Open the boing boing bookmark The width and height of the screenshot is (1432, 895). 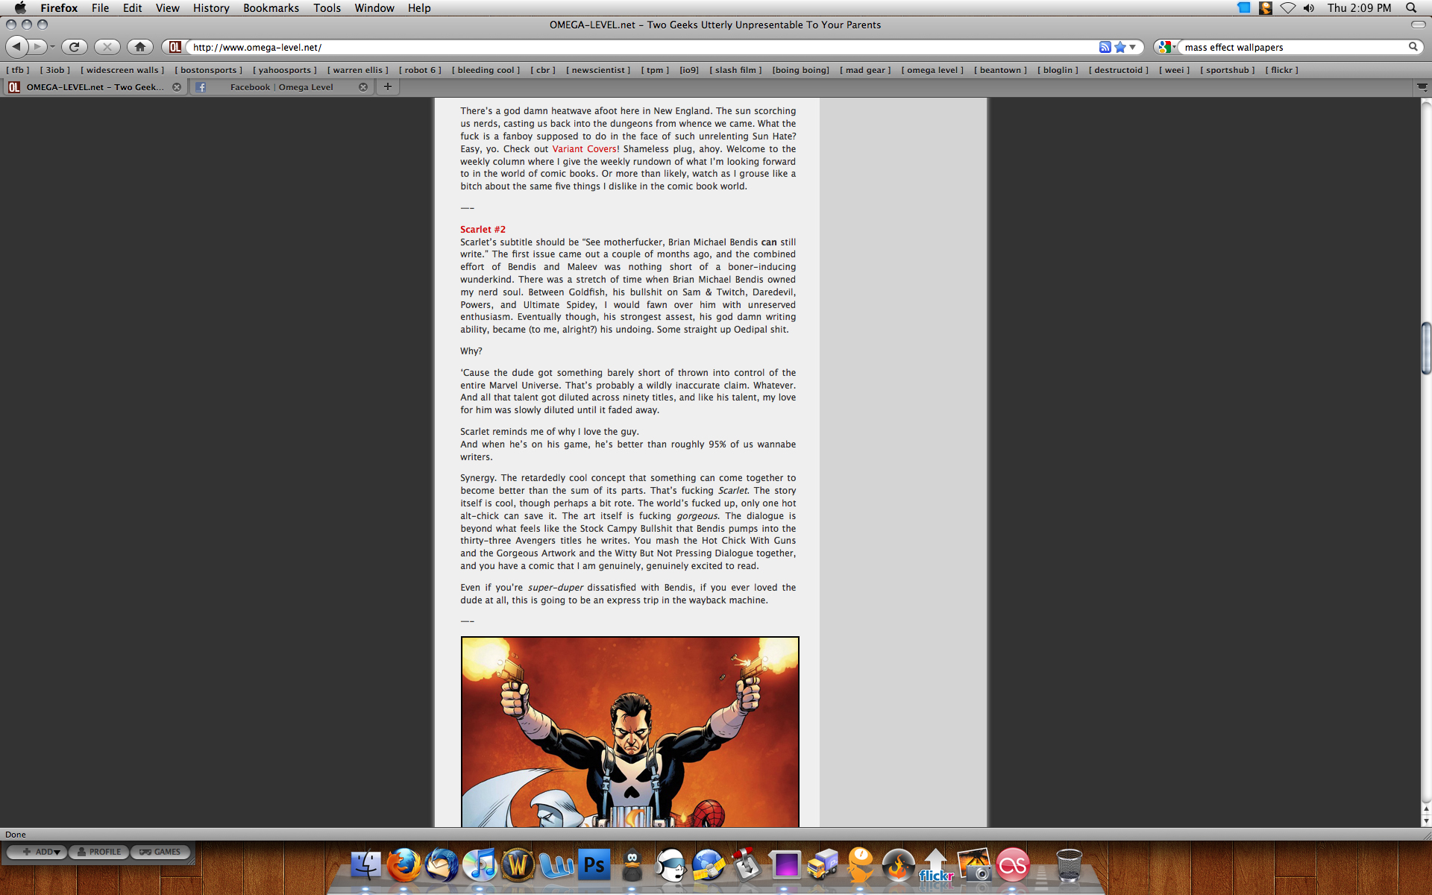[x=800, y=70]
